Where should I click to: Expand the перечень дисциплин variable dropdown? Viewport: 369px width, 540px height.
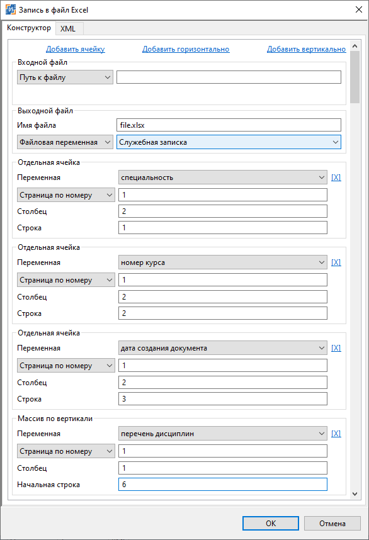tap(222, 434)
